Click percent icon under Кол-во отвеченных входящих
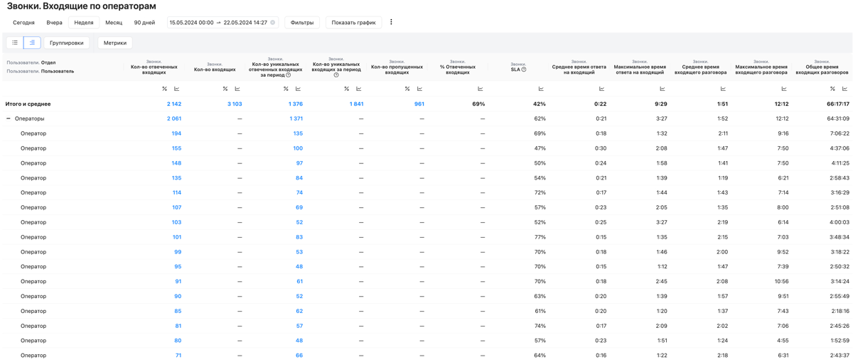 (164, 89)
